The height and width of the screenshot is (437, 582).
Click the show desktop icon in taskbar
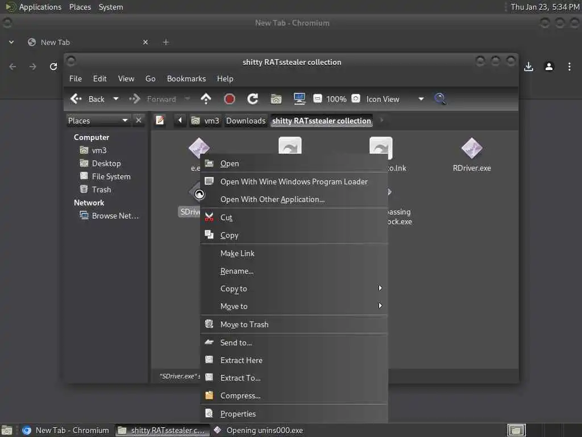7,431
